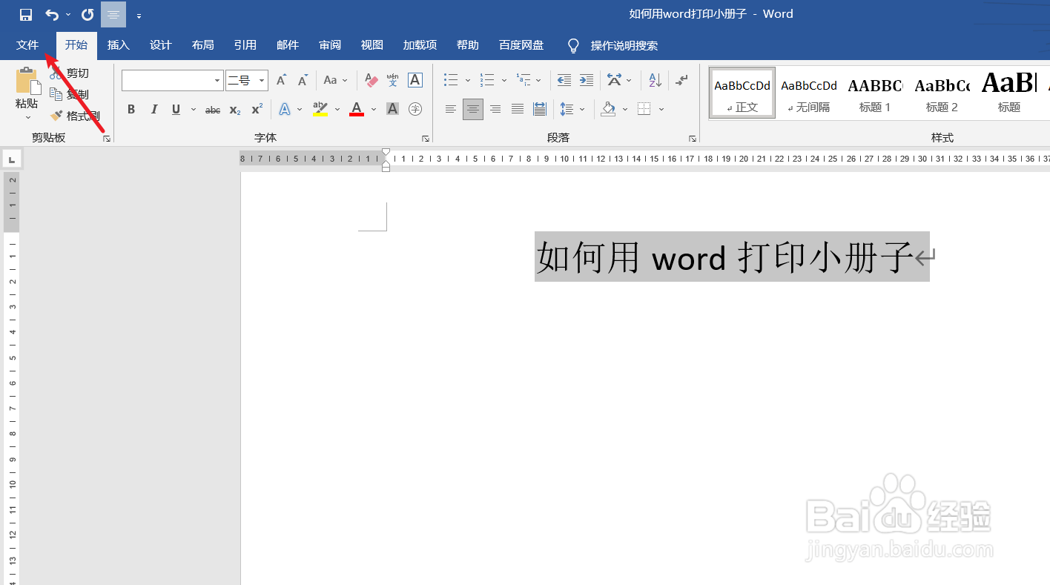Open the line spacing dropdown

pos(568,109)
